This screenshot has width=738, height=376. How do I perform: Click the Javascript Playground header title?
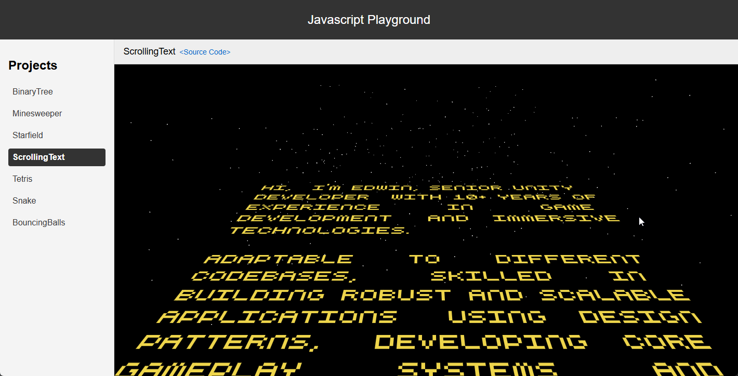tap(369, 20)
